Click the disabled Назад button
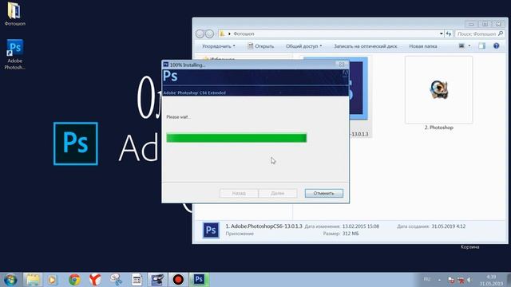Screen dimensions: 511x287 [x=239, y=193]
